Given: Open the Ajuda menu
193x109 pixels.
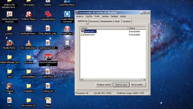Looking at the screenshot, I should (x=123, y=16).
